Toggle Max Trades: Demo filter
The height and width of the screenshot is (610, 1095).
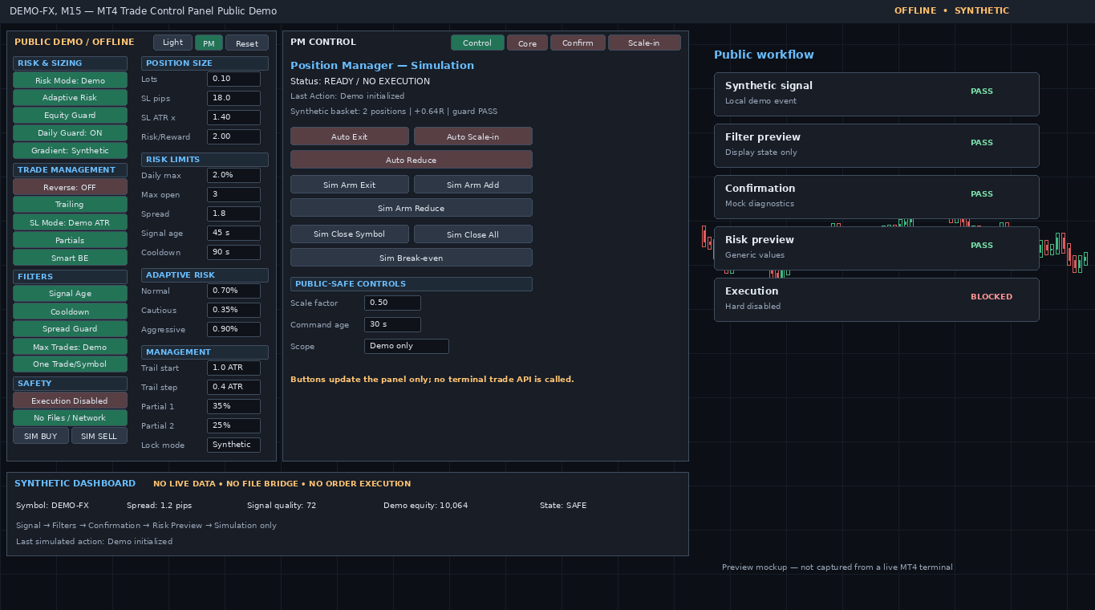coord(71,347)
